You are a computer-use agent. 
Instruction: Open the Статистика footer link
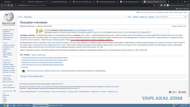click(103, 92)
